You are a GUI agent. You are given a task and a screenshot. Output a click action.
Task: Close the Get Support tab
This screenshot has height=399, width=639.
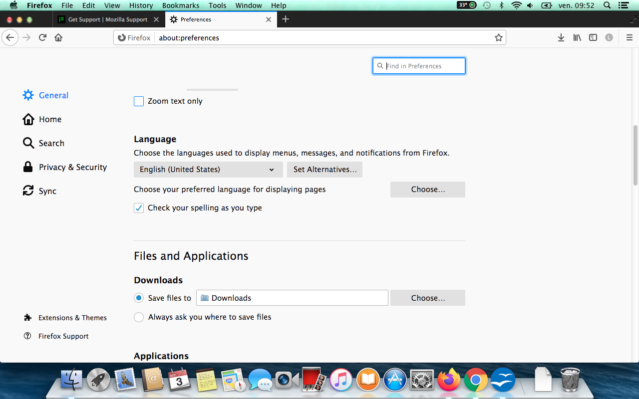tap(156, 19)
